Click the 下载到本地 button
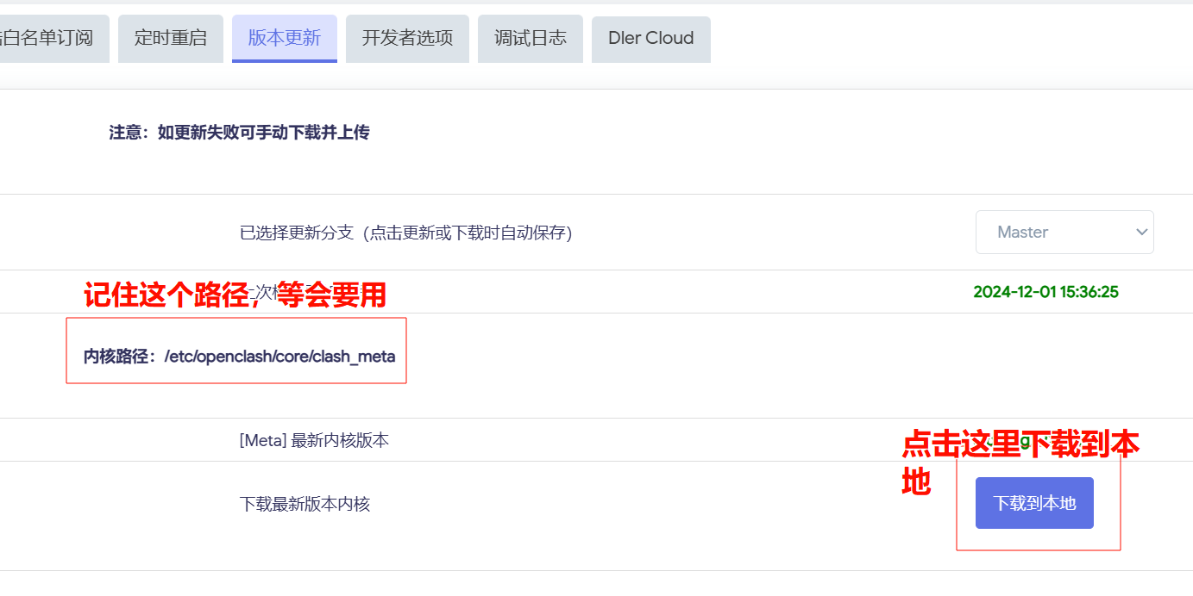Screen dimensions: 1193x596 point(1034,503)
